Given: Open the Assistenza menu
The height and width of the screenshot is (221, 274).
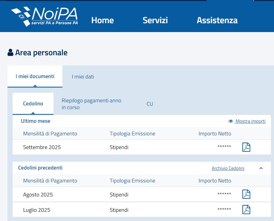Looking at the screenshot, I should [217, 20].
